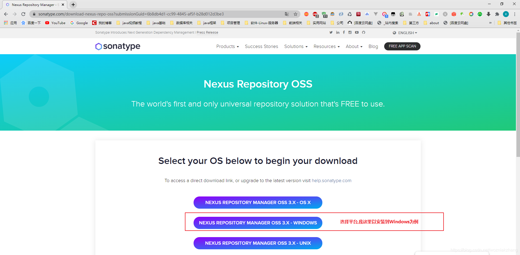
Task: Open the YouTube social icon in header
Action: (357, 33)
